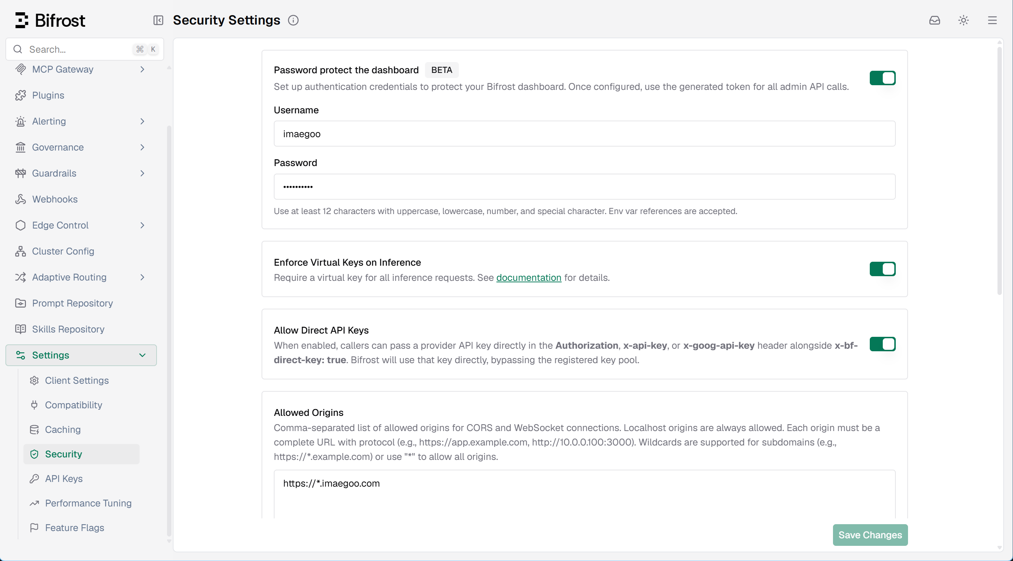This screenshot has height=561, width=1013.
Task: Expand the Alerting submenu chevron
Action: (x=142, y=121)
